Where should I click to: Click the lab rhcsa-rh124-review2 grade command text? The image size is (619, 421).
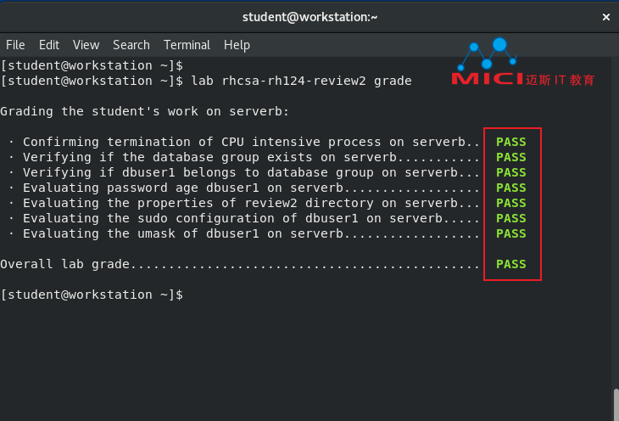301,81
